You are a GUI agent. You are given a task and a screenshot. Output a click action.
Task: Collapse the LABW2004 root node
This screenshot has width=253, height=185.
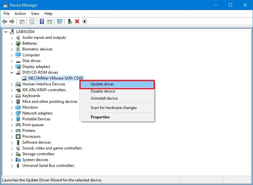(x=6, y=32)
